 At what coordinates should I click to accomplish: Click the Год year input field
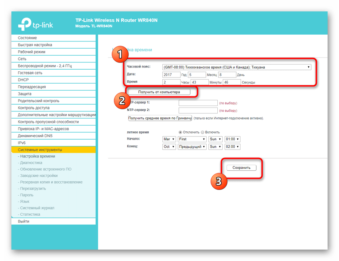pyautogui.click(x=171, y=75)
